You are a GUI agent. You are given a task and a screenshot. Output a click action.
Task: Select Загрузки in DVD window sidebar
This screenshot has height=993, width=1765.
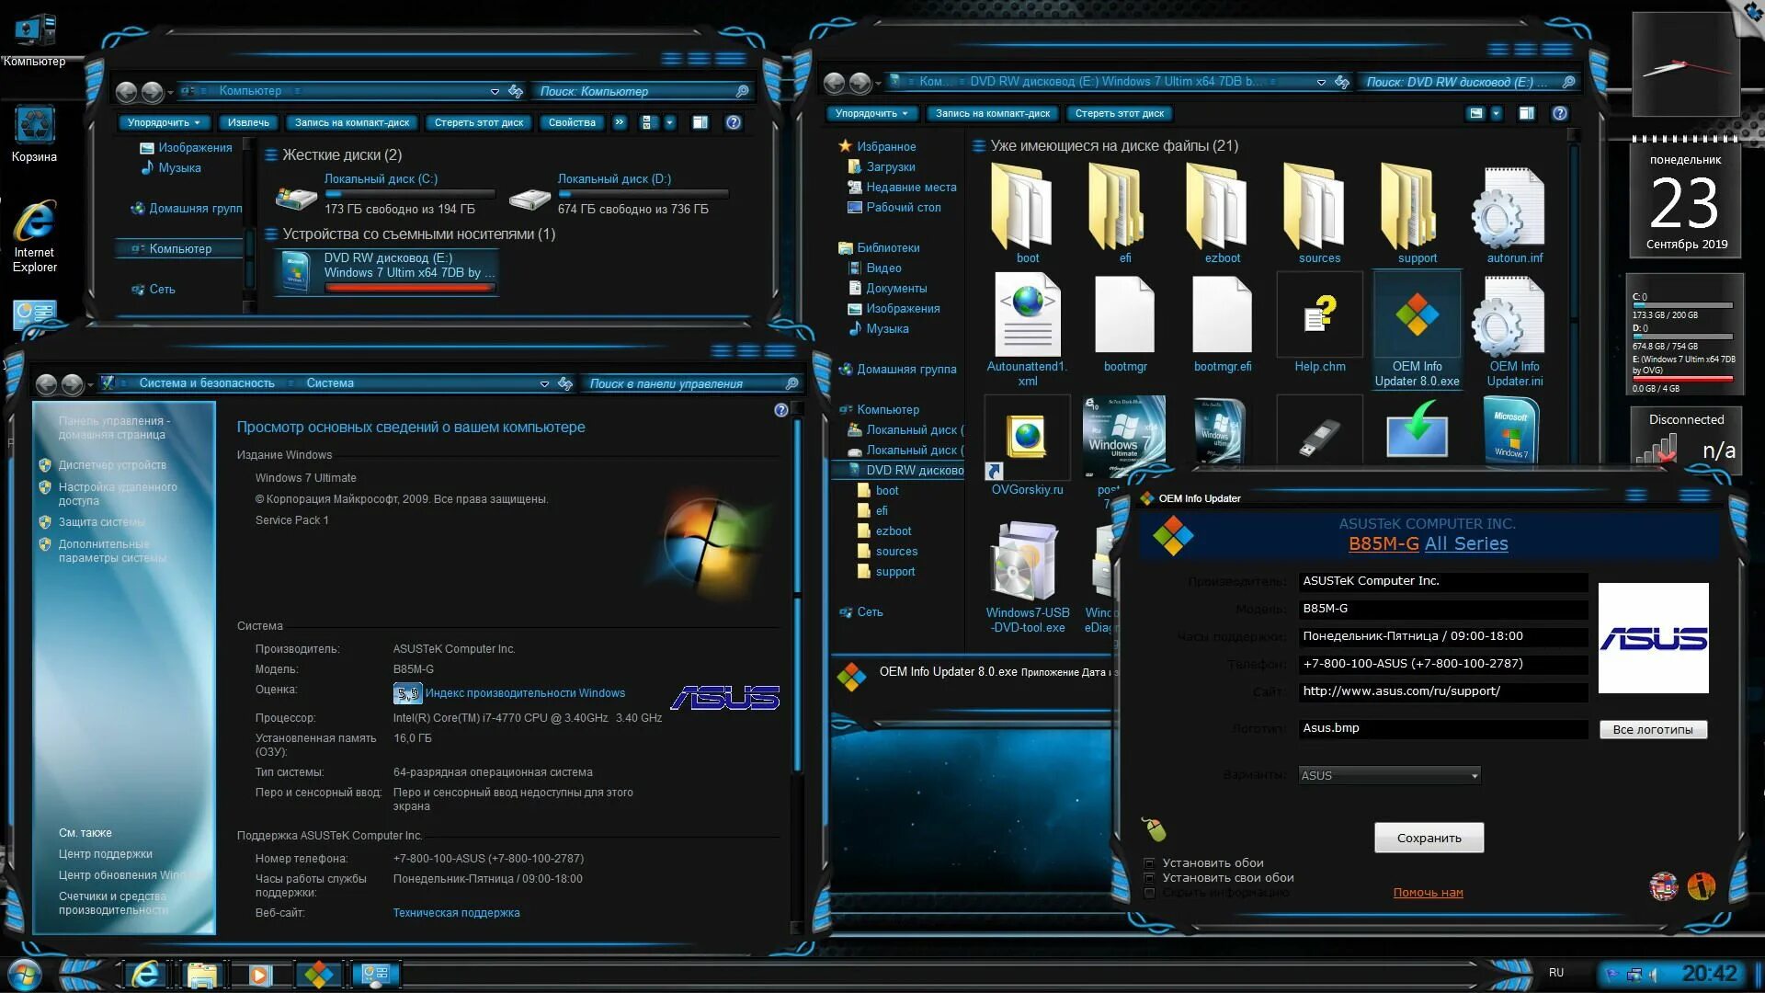click(890, 167)
